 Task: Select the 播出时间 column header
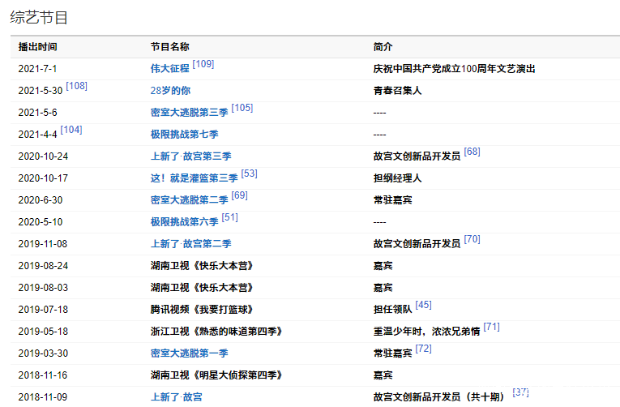pos(37,47)
